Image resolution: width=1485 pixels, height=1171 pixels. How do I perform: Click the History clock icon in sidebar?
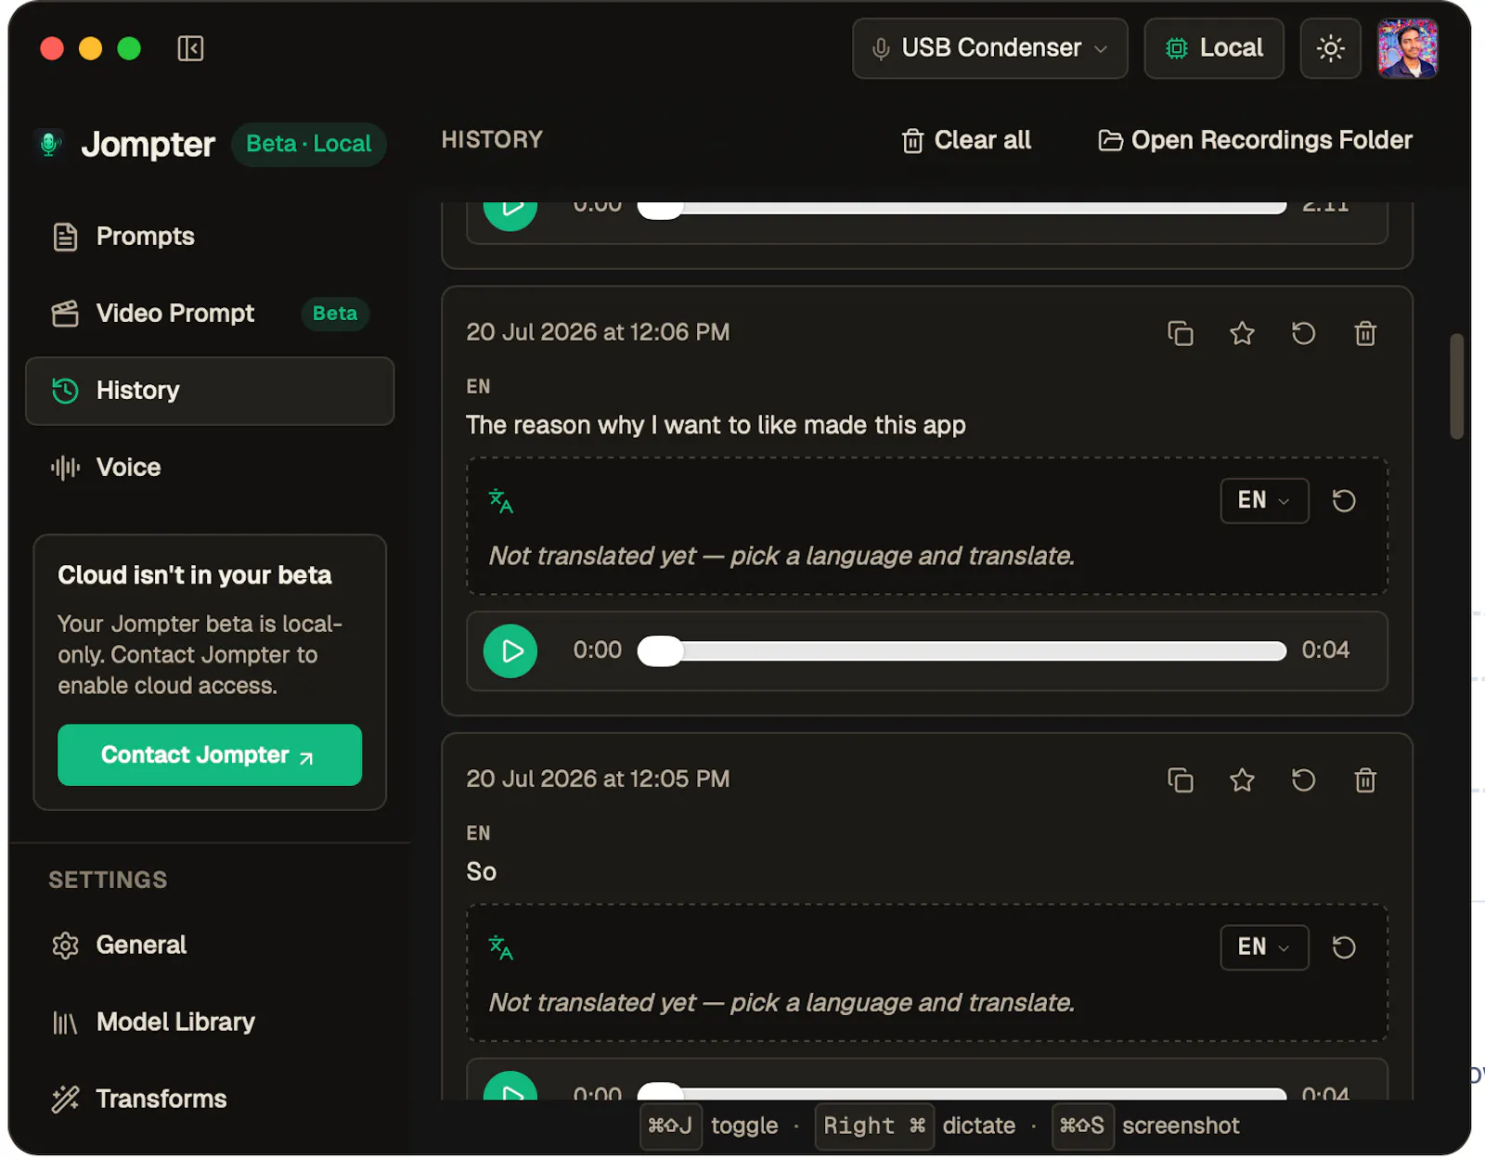[65, 391]
